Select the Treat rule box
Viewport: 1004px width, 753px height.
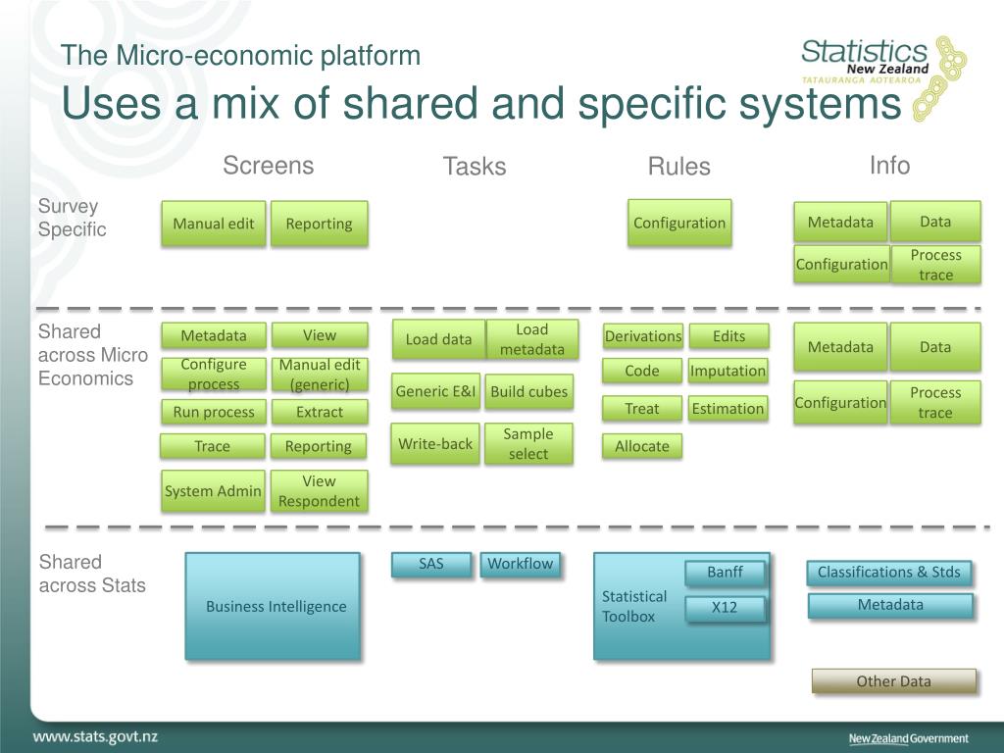641,409
